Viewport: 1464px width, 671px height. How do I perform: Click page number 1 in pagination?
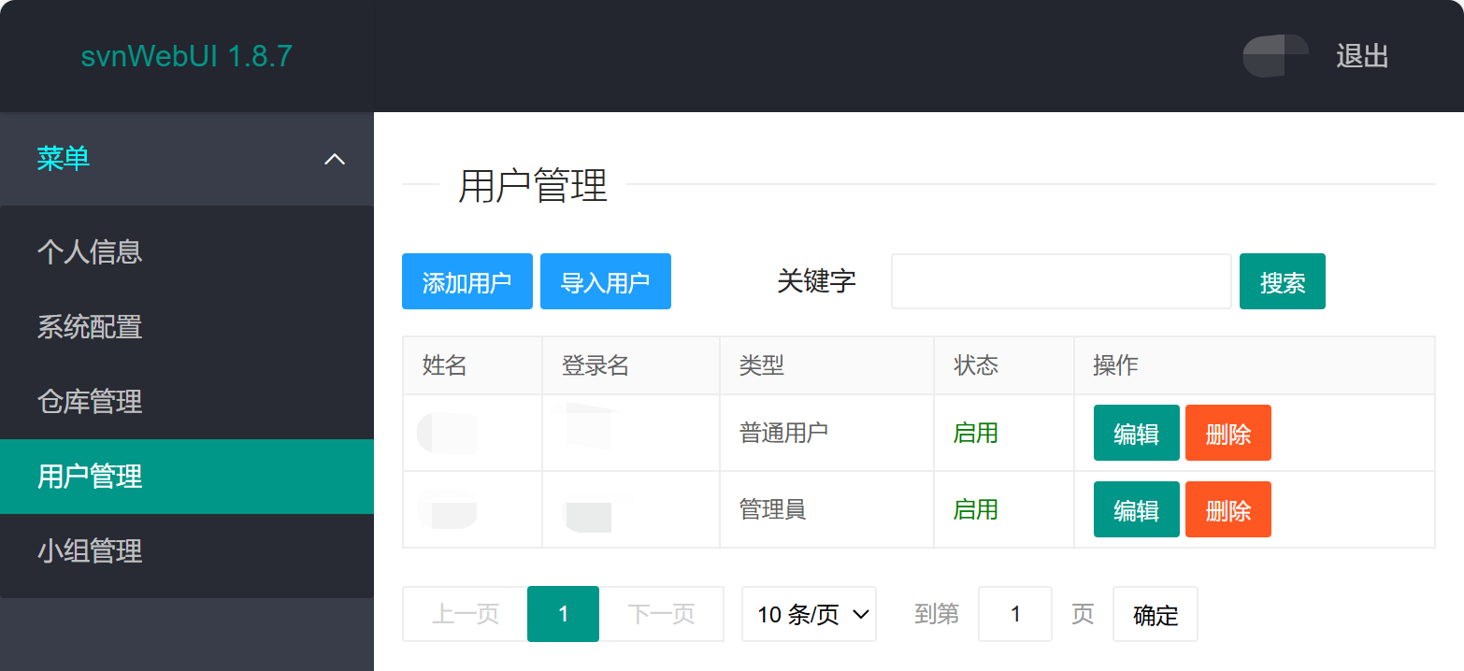[x=563, y=614]
